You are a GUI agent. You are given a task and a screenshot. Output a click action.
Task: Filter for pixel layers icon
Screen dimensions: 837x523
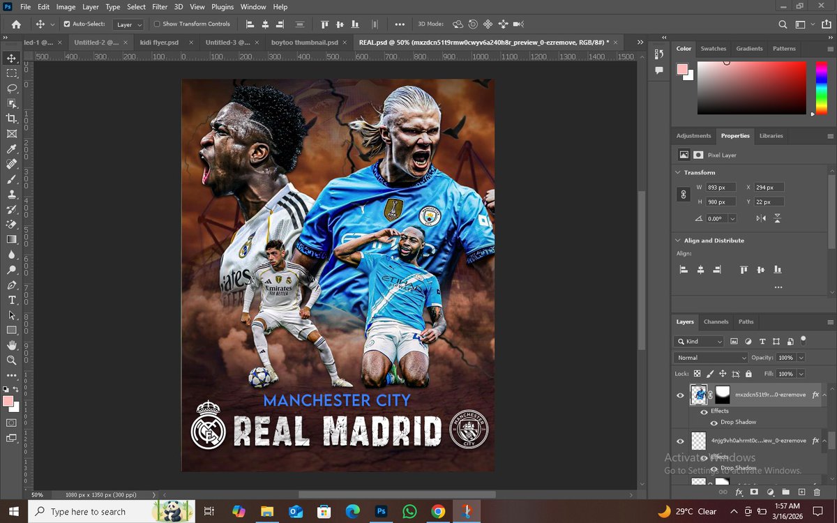734,341
